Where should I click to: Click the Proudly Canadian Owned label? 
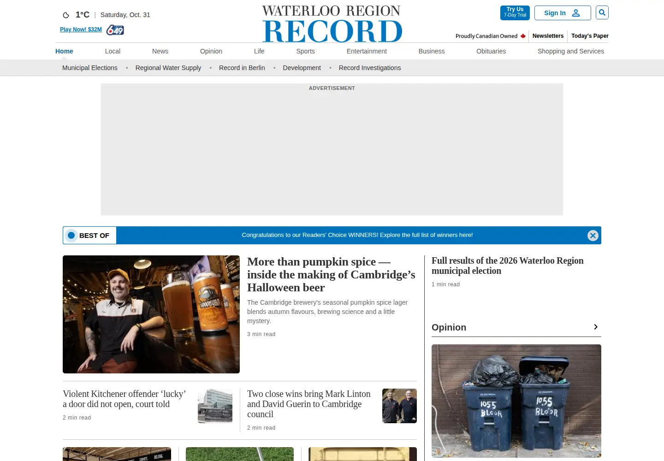point(486,36)
